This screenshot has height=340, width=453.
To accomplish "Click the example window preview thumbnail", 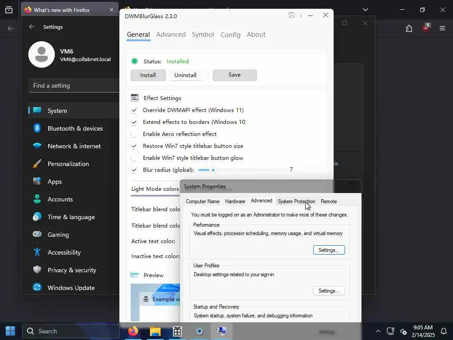I will pyautogui.click(x=155, y=302).
